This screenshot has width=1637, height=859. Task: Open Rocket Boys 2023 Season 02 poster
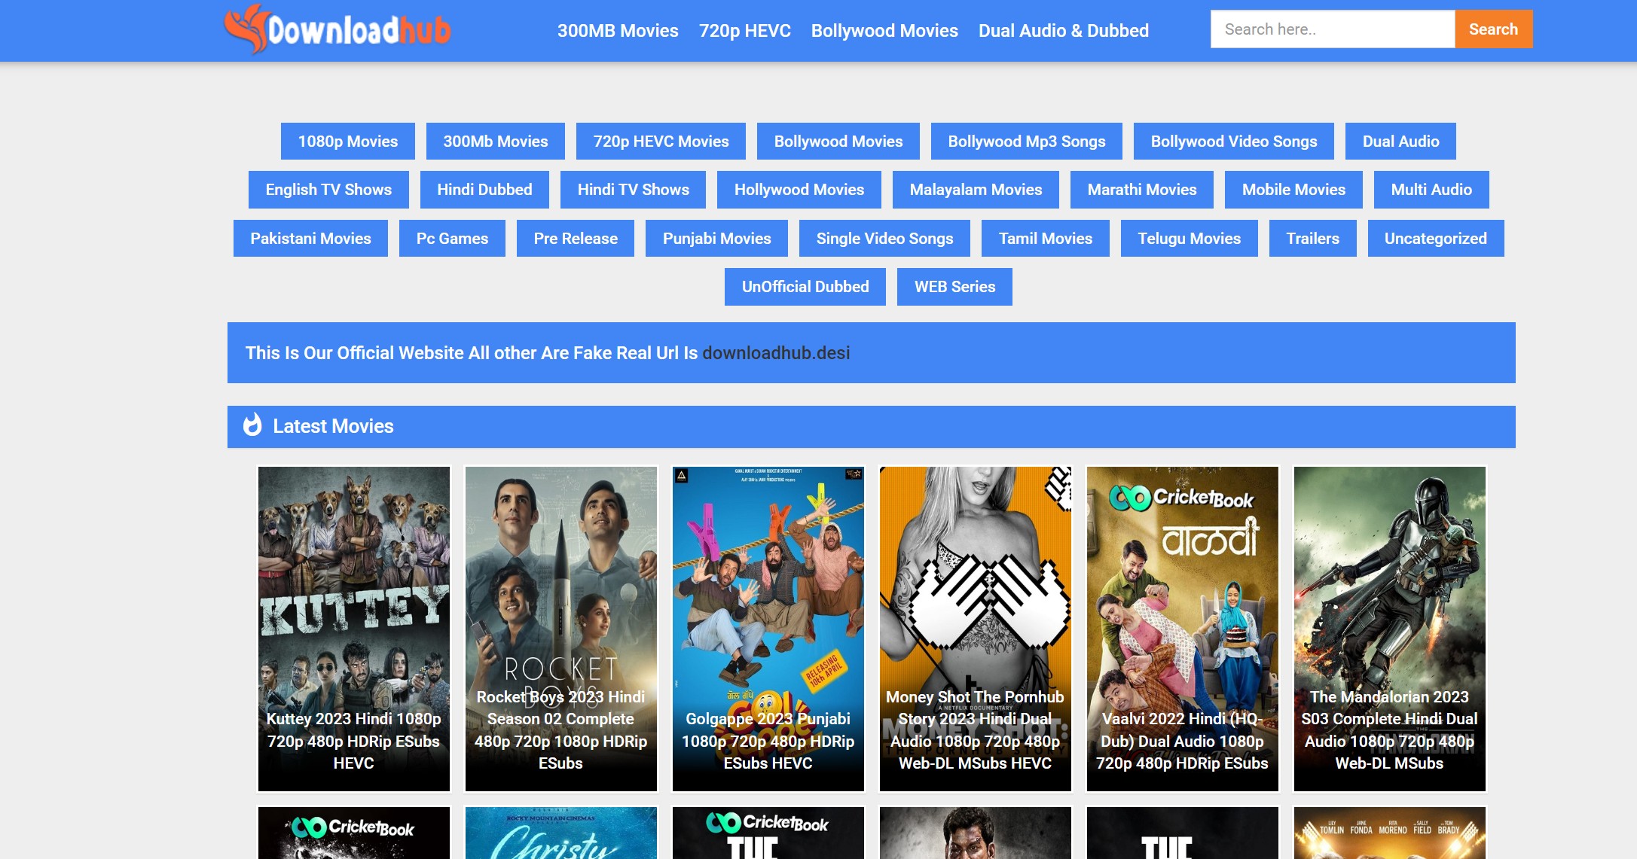[x=561, y=629]
